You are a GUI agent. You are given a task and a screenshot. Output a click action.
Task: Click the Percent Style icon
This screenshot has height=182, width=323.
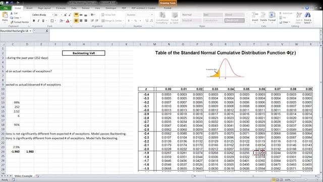pyautogui.click(x=135, y=21)
